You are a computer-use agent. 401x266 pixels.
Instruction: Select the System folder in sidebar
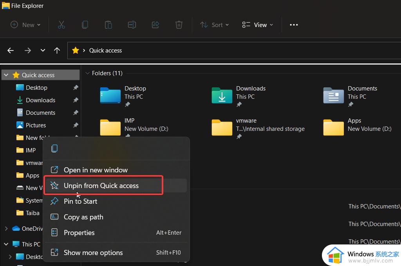(29, 200)
